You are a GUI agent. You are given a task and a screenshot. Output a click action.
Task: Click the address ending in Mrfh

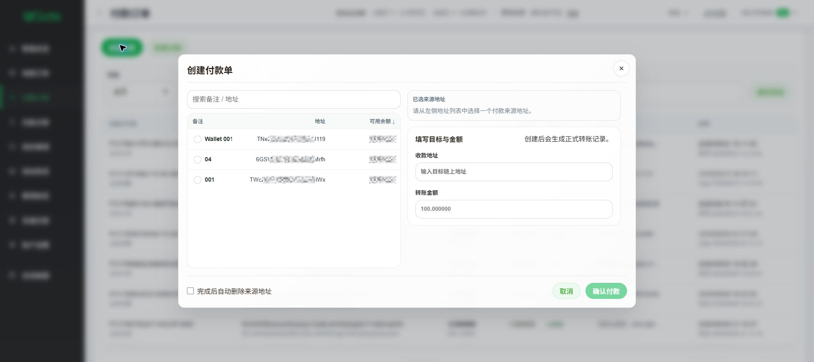point(290,160)
